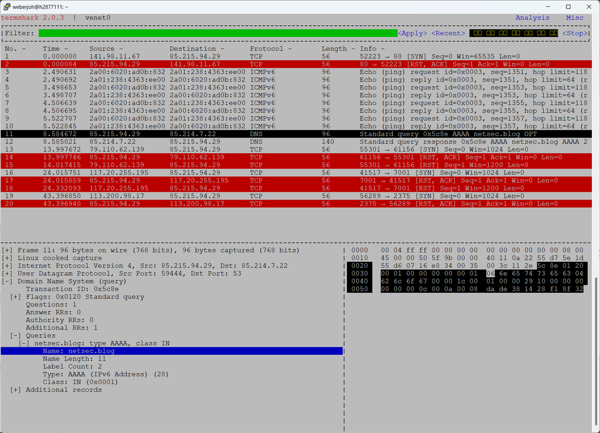
Task: Select the Class: IN (0x0001) line
Action: click(80, 382)
